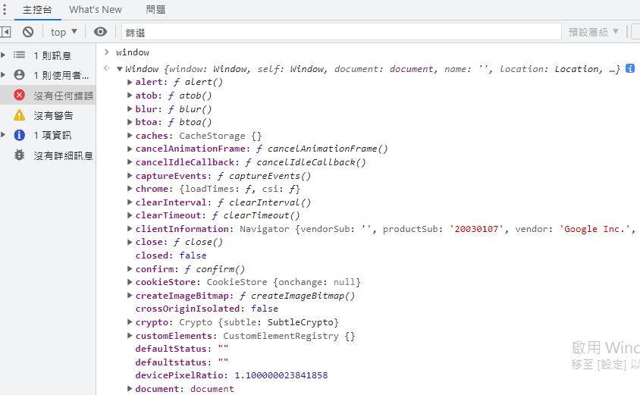Click the productSub value '20030107'
Viewport: 640px width, 395px height.
(x=476, y=229)
